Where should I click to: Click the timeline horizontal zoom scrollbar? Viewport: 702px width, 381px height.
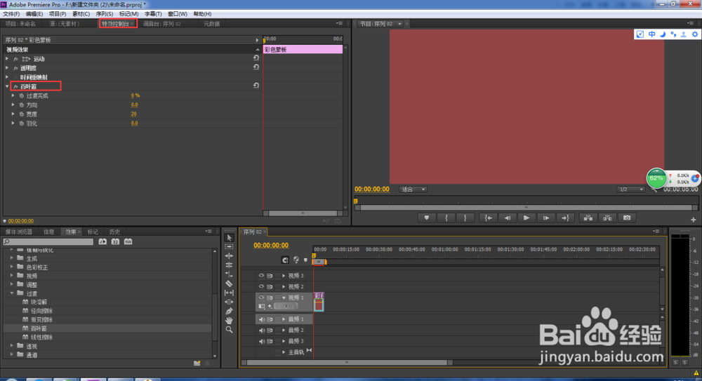pos(347,362)
